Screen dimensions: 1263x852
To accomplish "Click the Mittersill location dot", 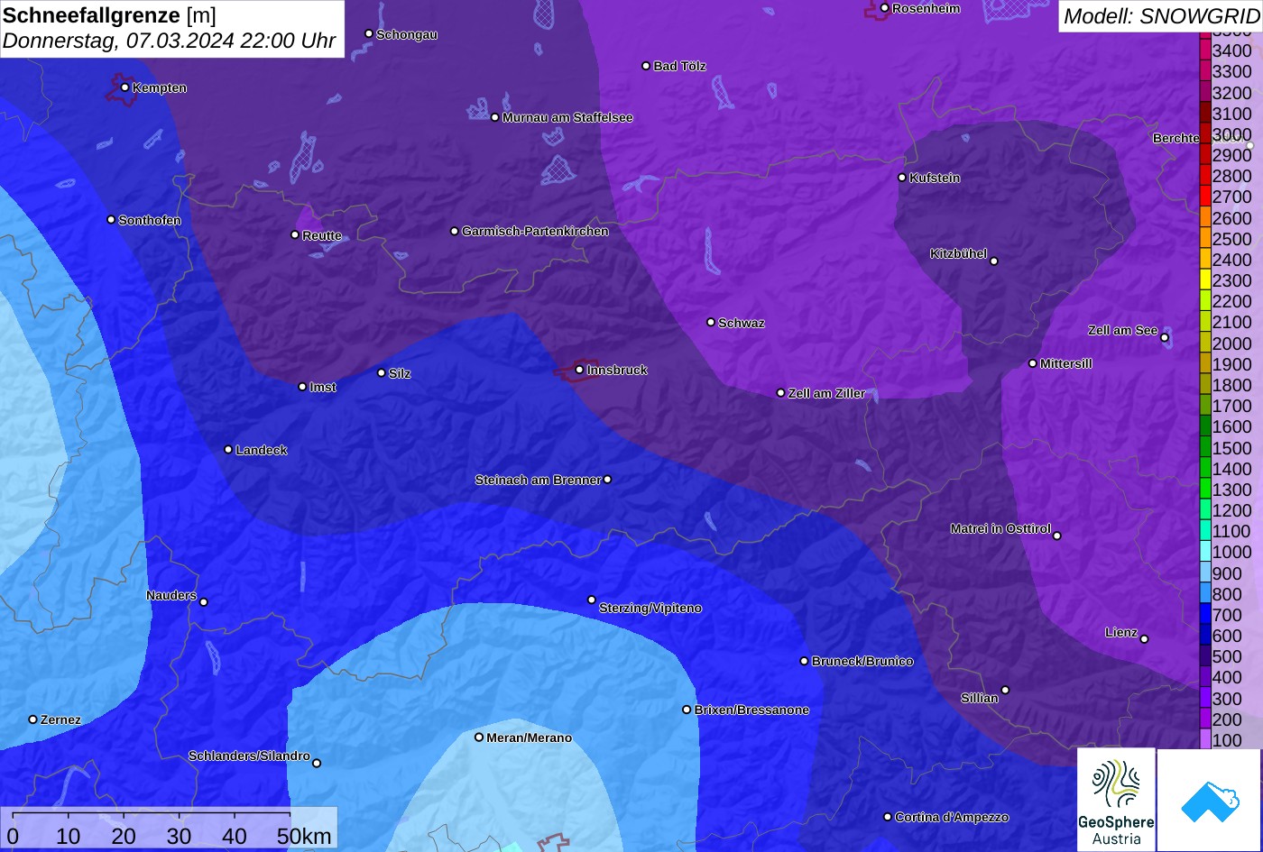I will 1033,363.
